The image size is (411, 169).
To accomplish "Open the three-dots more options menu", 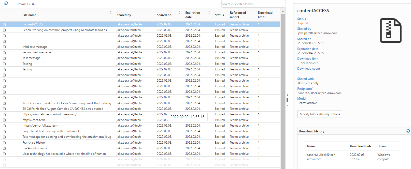I will coord(13,4).
